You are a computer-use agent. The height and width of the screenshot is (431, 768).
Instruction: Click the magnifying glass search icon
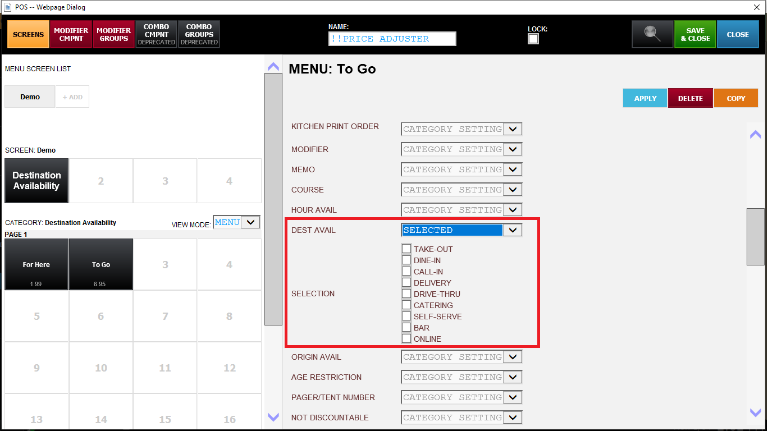652,34
